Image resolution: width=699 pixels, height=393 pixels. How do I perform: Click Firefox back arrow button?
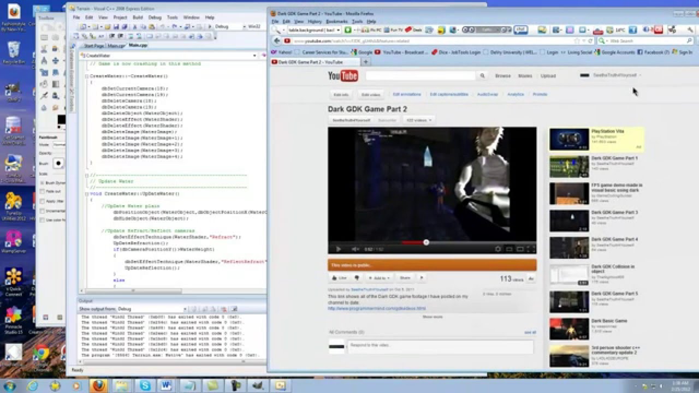[x=277, y=41]
